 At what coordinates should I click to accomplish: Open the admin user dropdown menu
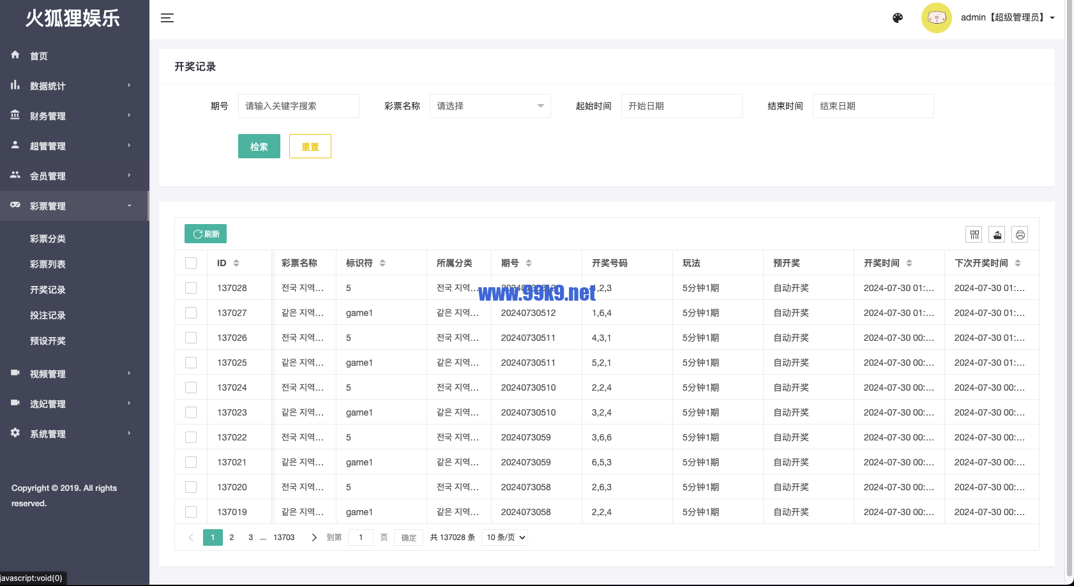(x=1008, y=18)
